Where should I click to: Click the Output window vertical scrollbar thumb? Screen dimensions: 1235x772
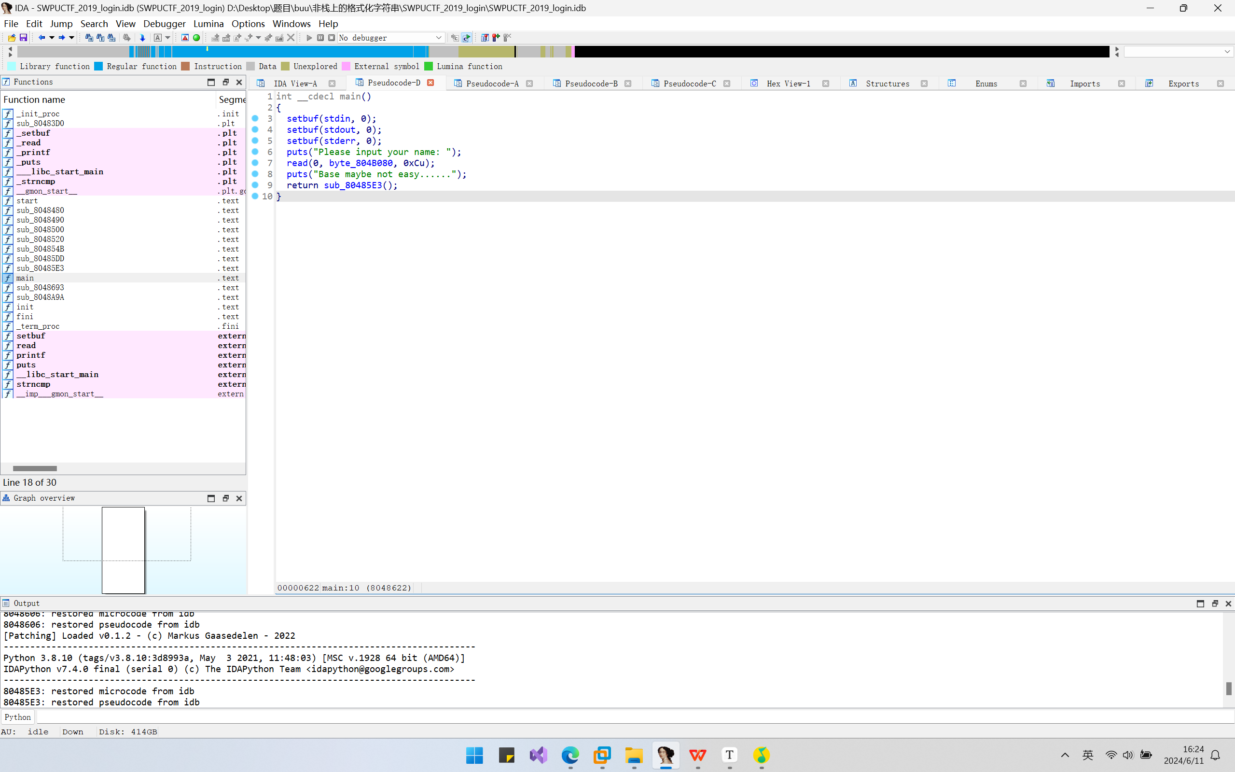click(x=1228, y=688)
